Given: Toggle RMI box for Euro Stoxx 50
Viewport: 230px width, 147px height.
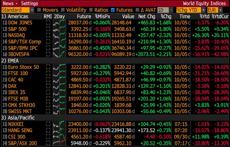Looking at the screenshot, I should pyautogui.click(x=48, y=67).
